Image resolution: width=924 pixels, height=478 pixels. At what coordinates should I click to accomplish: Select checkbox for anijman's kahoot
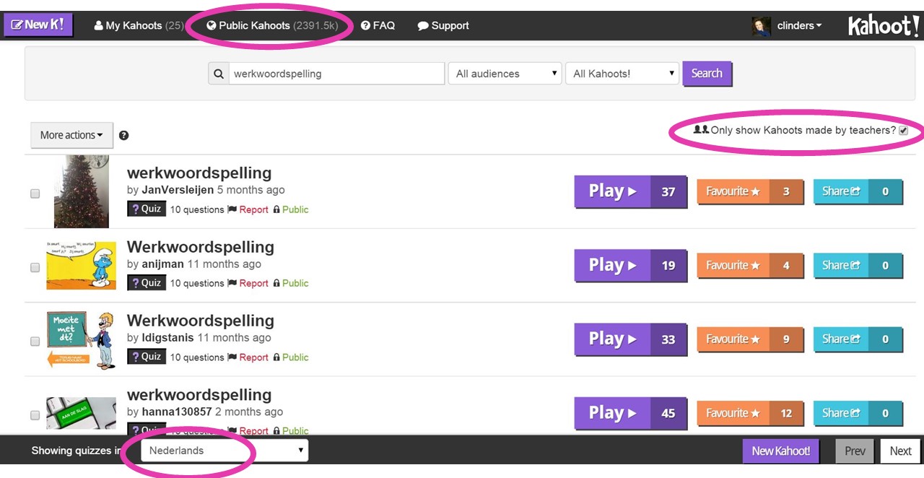coord(35,267)
